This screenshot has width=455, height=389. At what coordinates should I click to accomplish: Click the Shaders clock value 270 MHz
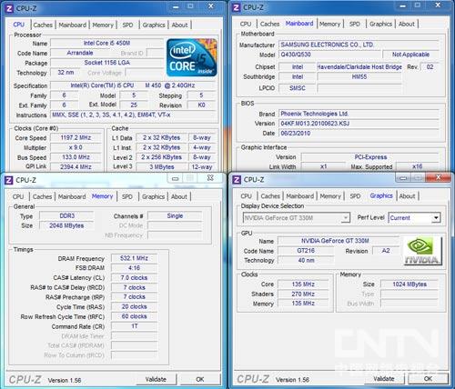pos(303,294)
